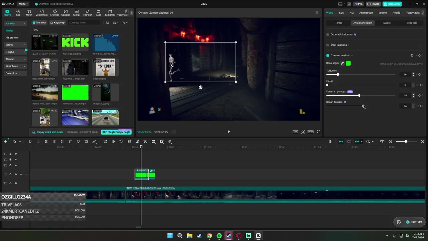Mute the green-screen video track audio
This screenshot has width=428, height=241.
tap(21, 174)
